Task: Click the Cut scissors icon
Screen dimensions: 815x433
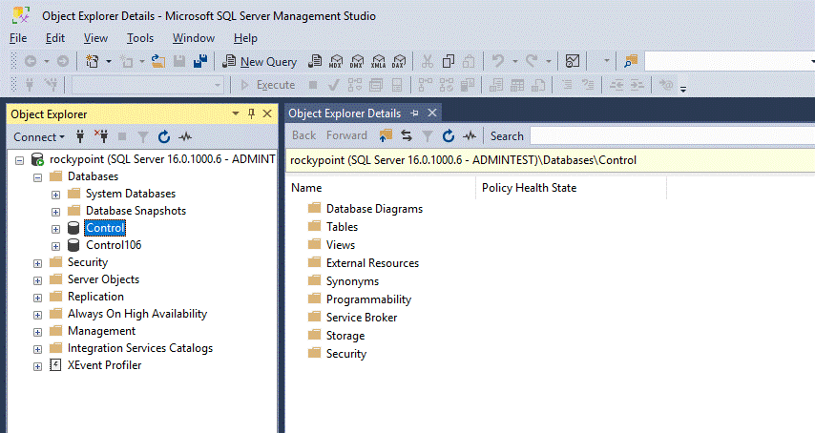Action: (428, 61)
